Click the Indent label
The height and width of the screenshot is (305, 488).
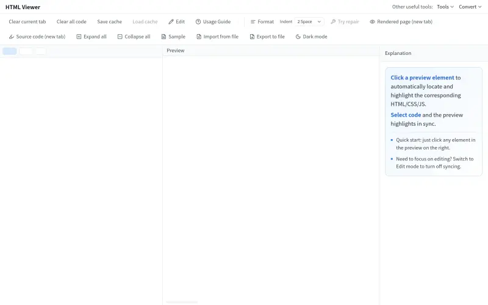tap(285, 22)
